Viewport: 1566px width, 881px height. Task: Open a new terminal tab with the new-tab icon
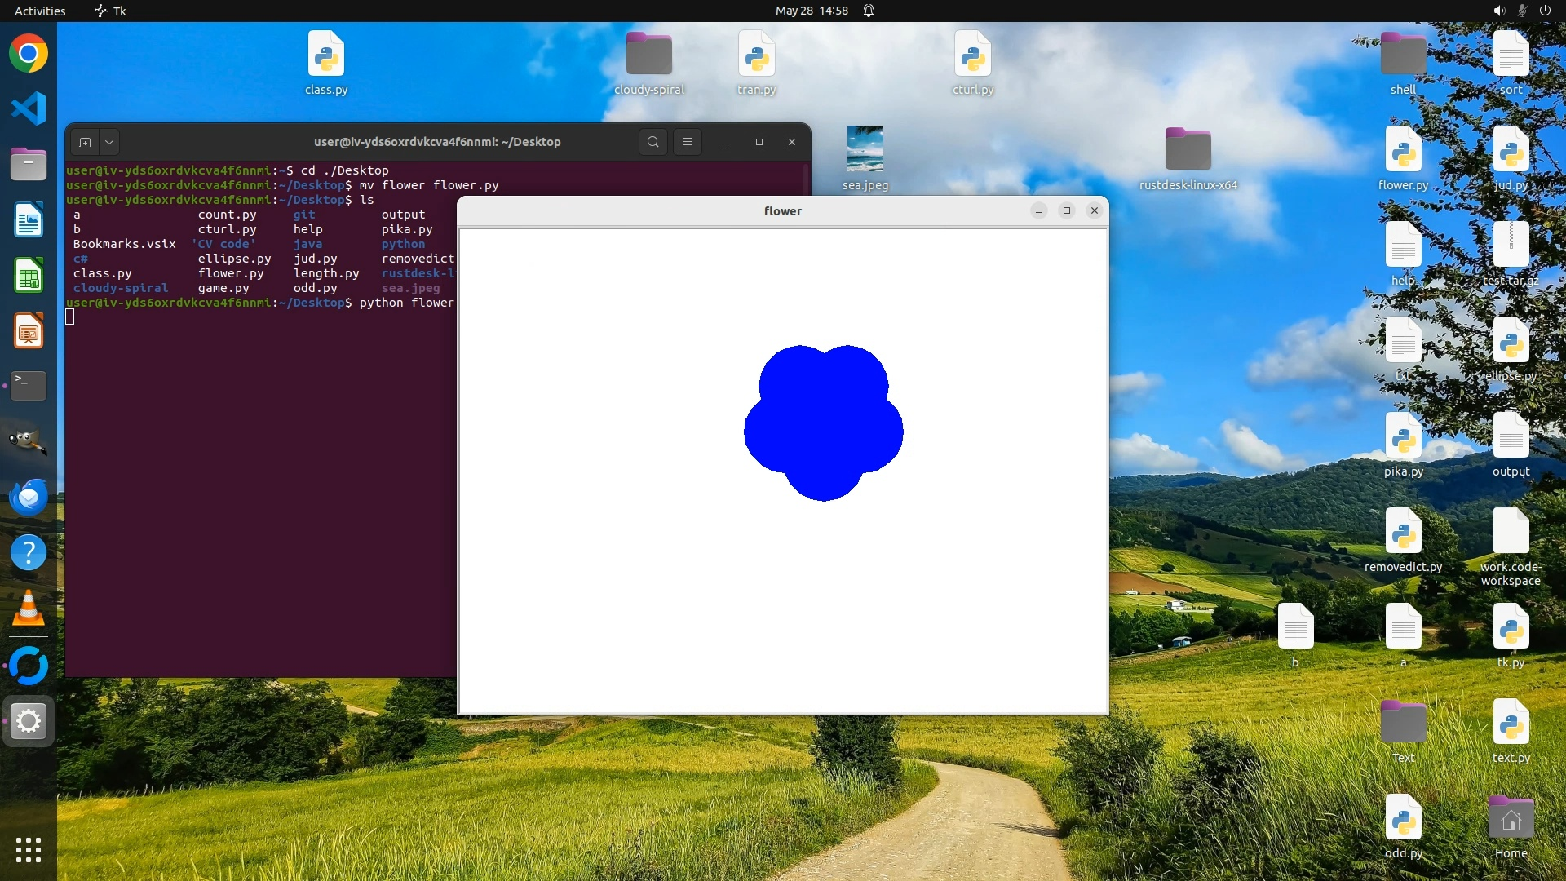85,142
